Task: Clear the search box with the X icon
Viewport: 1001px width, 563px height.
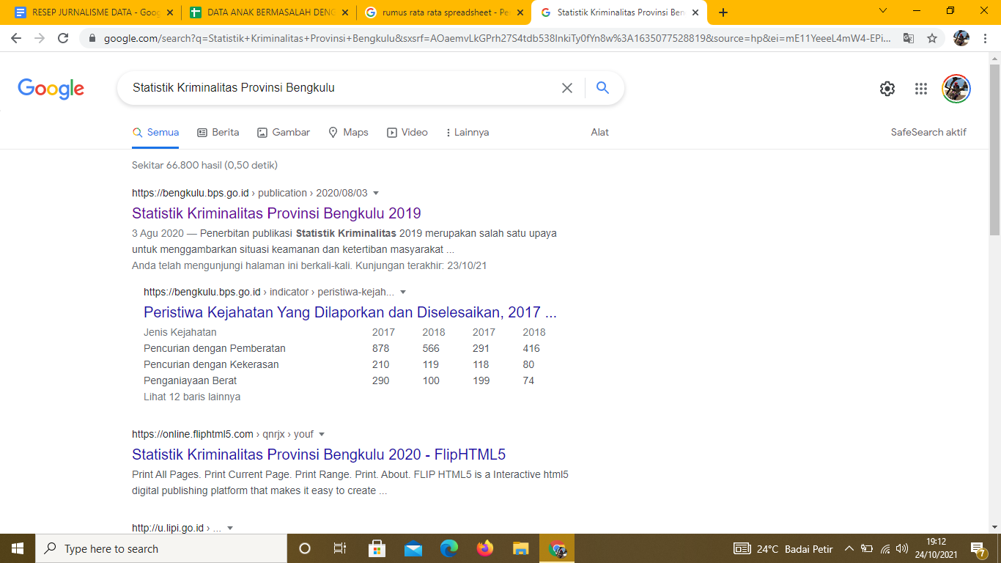Action: (x=566, y=88)
